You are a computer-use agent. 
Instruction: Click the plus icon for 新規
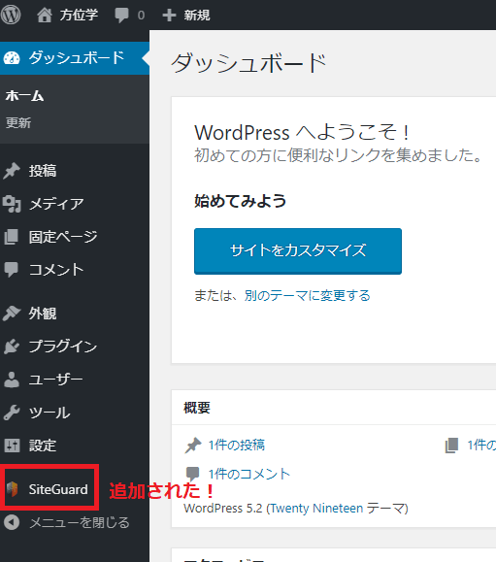coord(169,16)
